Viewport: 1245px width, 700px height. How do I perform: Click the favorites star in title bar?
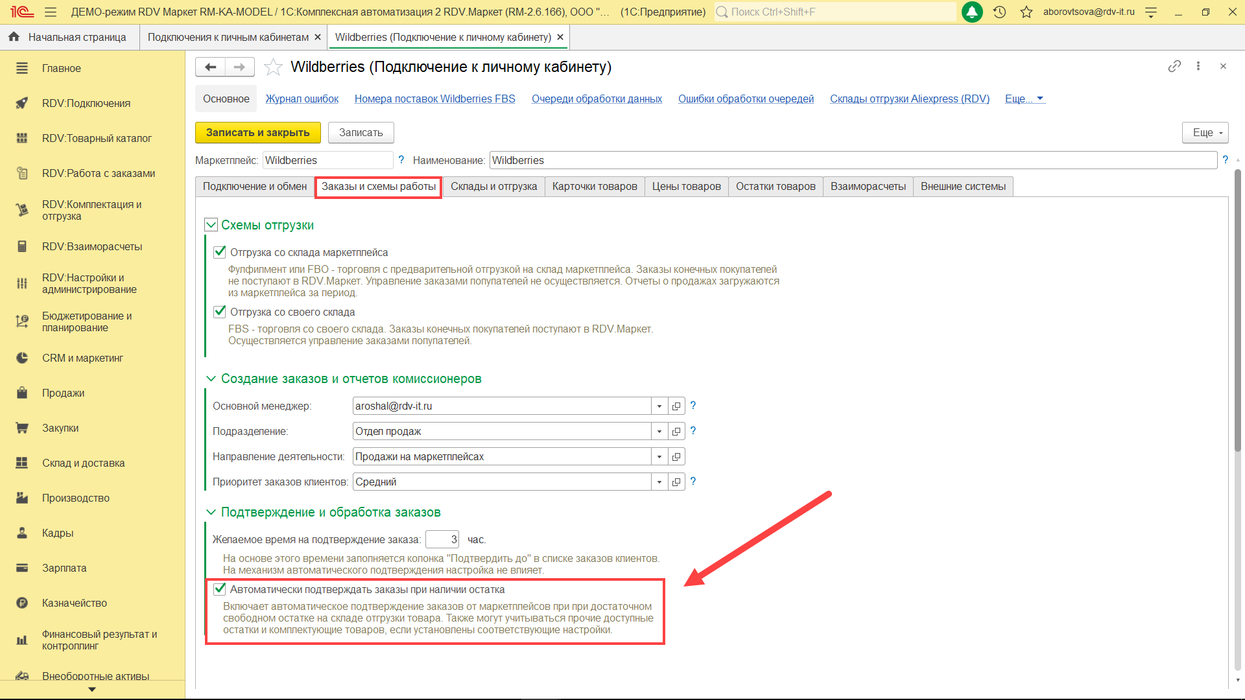coord(1026,12)
